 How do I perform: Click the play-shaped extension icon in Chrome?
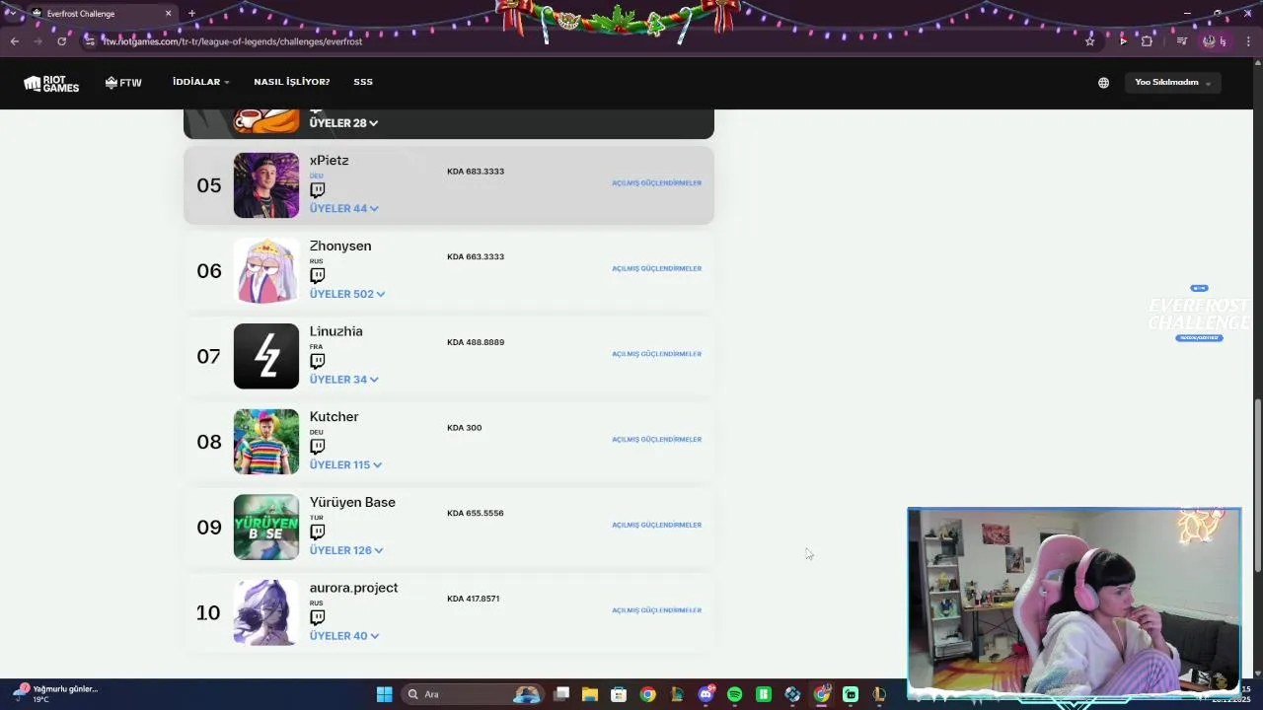[1123, 41]
